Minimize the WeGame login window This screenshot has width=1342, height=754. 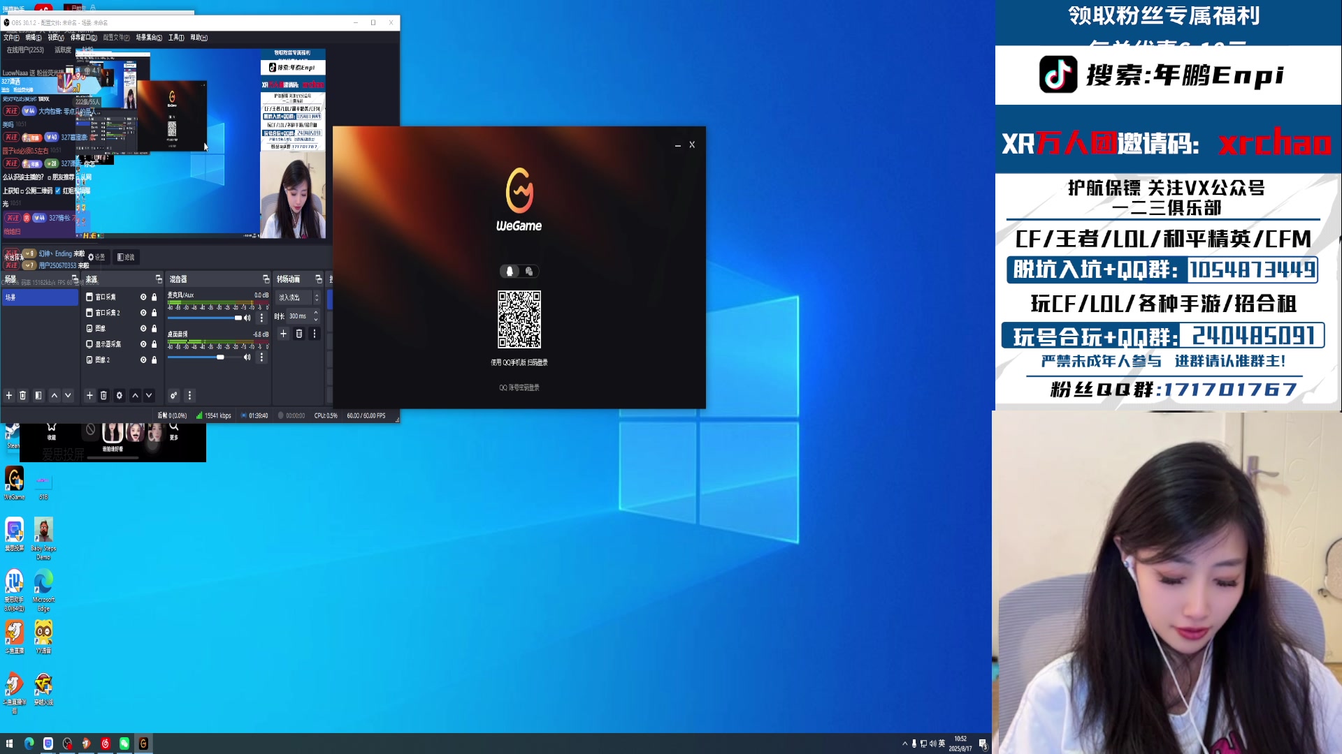[x=678, y=145]
